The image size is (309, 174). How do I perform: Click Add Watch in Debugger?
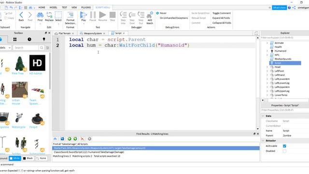pos(150,18)
